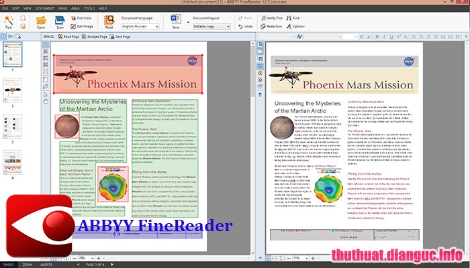This screenshot has width=470, height=268.
Task: Select page 2 thumbnail
Action: (13, 90)
